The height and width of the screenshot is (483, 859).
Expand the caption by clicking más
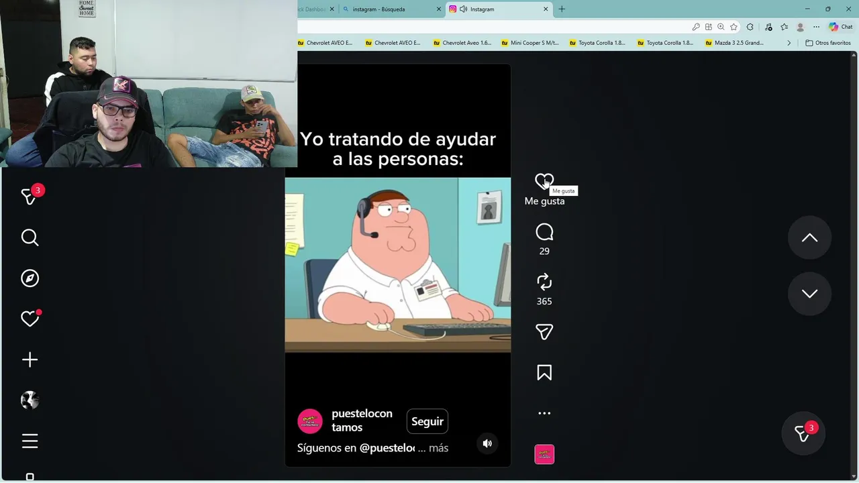(438, 448)
